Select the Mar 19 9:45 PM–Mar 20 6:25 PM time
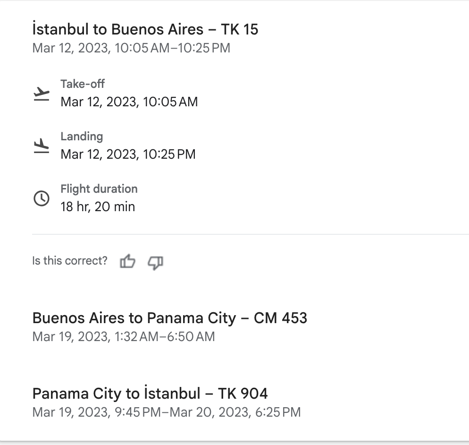 [166, 412]
